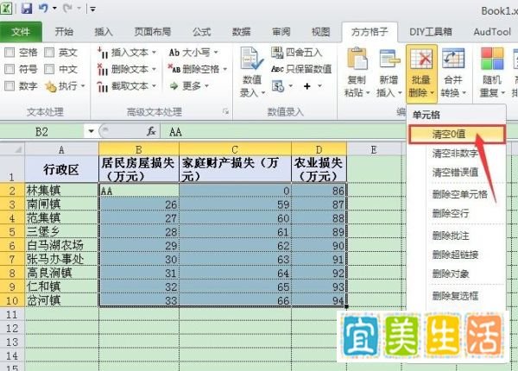Choose 清空非数字 from the menu

(457, 154)
